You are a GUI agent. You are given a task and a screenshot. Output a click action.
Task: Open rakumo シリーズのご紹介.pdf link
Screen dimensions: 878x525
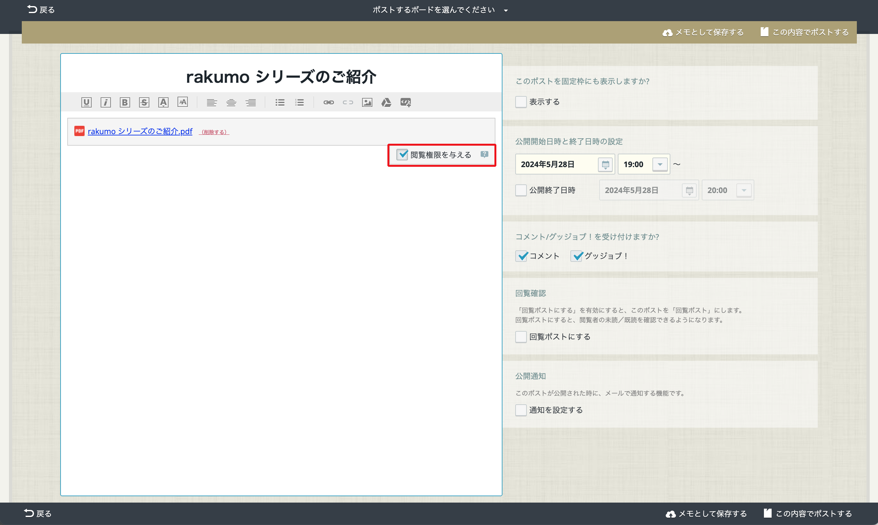140,131
